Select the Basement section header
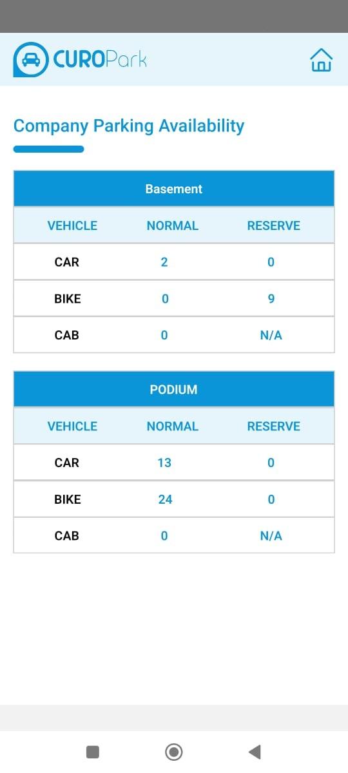348x773 pixels. point(174,189)
